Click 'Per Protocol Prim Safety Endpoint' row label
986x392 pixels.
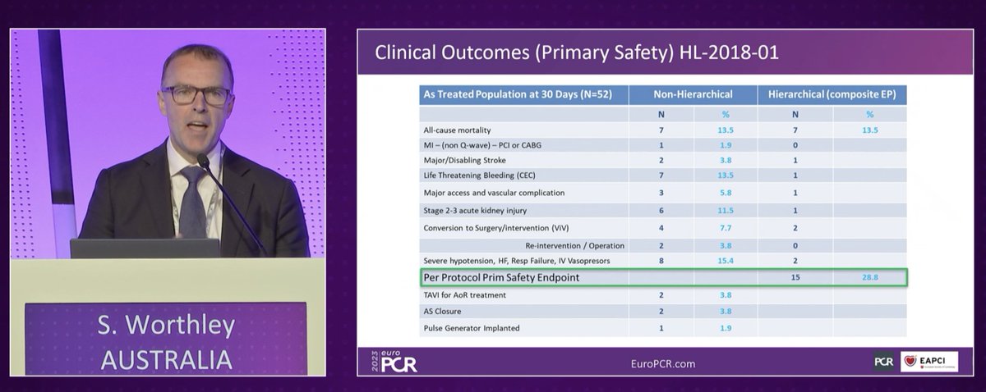pyautogui.click(x=501, y=277)
